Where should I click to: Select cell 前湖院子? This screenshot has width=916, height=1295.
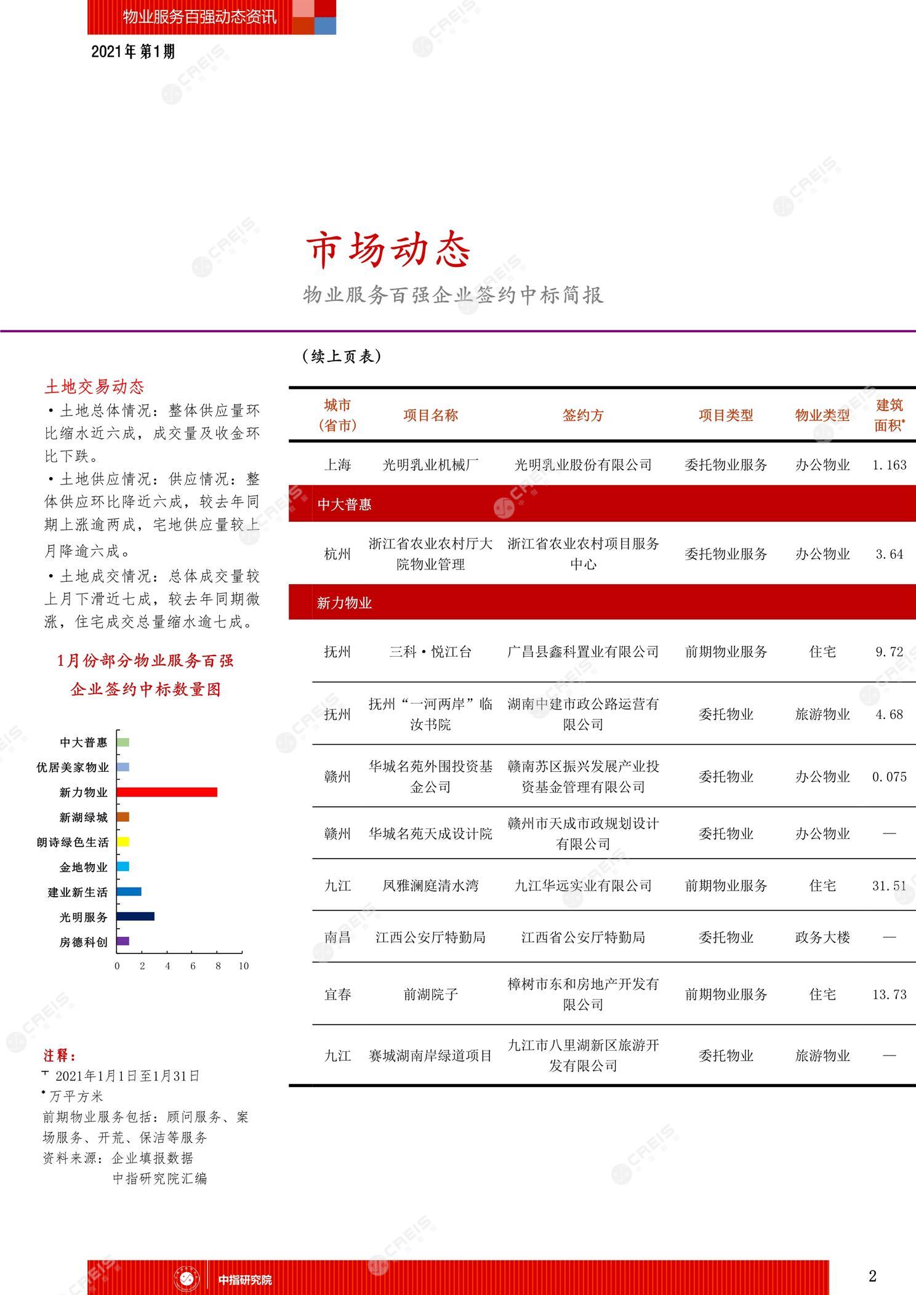point(431,995)
